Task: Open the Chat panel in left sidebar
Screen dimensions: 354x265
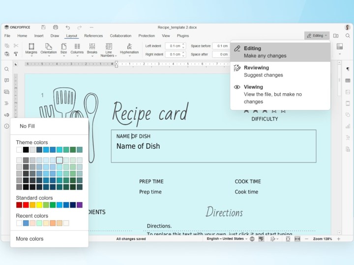Action: [7, 92]
